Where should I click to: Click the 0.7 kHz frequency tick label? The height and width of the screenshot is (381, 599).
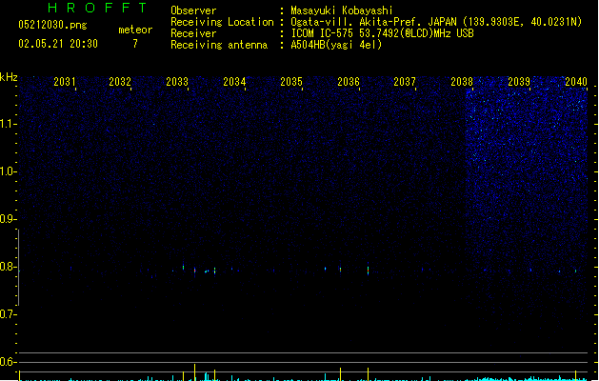pyautogui.click(x=8, y=314)
